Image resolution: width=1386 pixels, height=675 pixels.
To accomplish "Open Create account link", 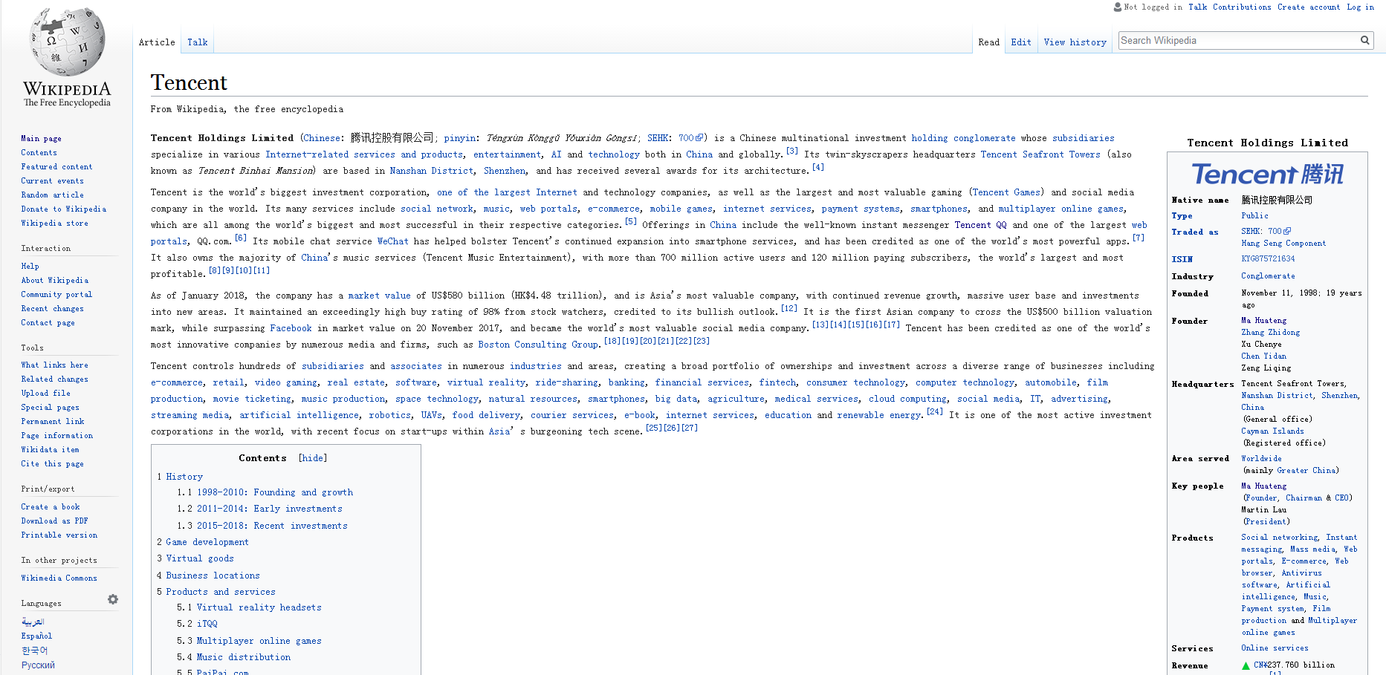I will pyautogui.click(x=1309, y=7).
